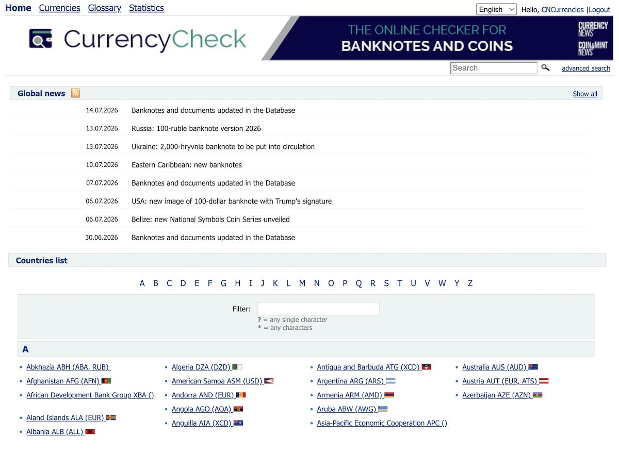
Task: Open the CNCurrencies user profile link
Action: [563, 10]
